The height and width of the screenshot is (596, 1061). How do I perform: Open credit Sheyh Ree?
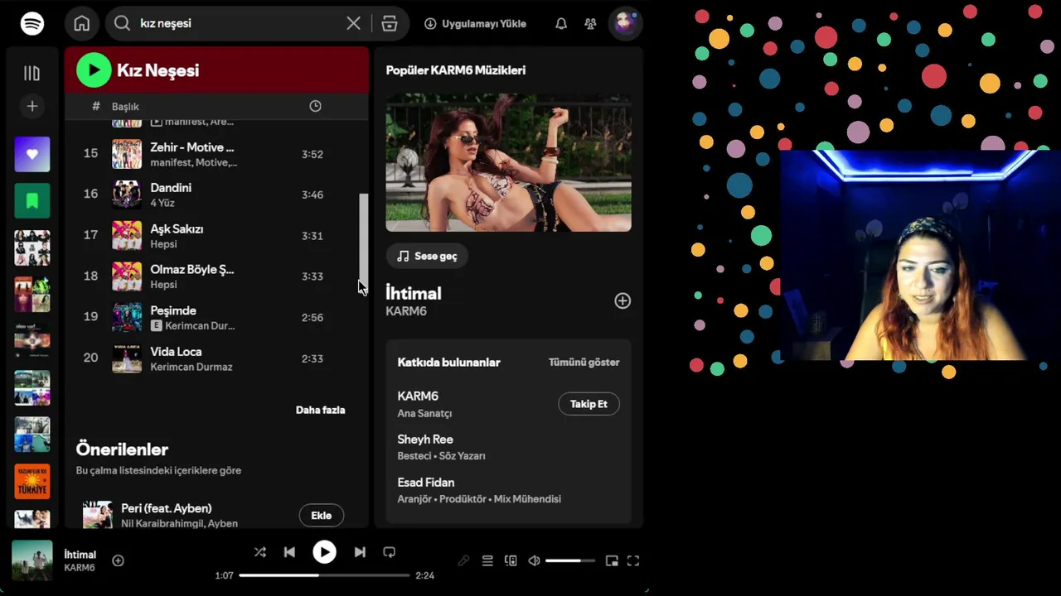(x=425, y=440)
